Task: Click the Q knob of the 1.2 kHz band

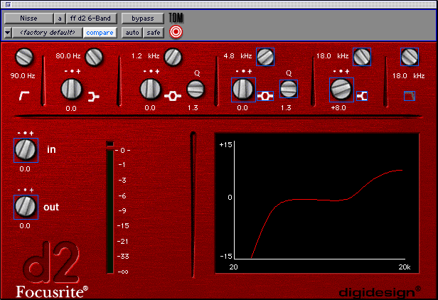Action: click(196, 89)
